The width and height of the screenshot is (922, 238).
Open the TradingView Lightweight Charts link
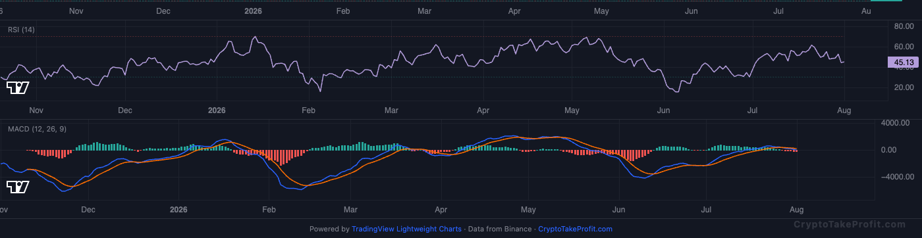[x=406, y=229]
